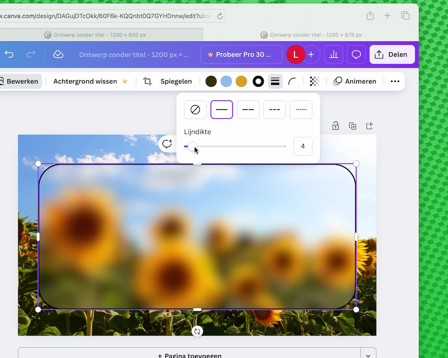Click the cloud save status icon
The image size is (448, 358).
tap(58, 54)
